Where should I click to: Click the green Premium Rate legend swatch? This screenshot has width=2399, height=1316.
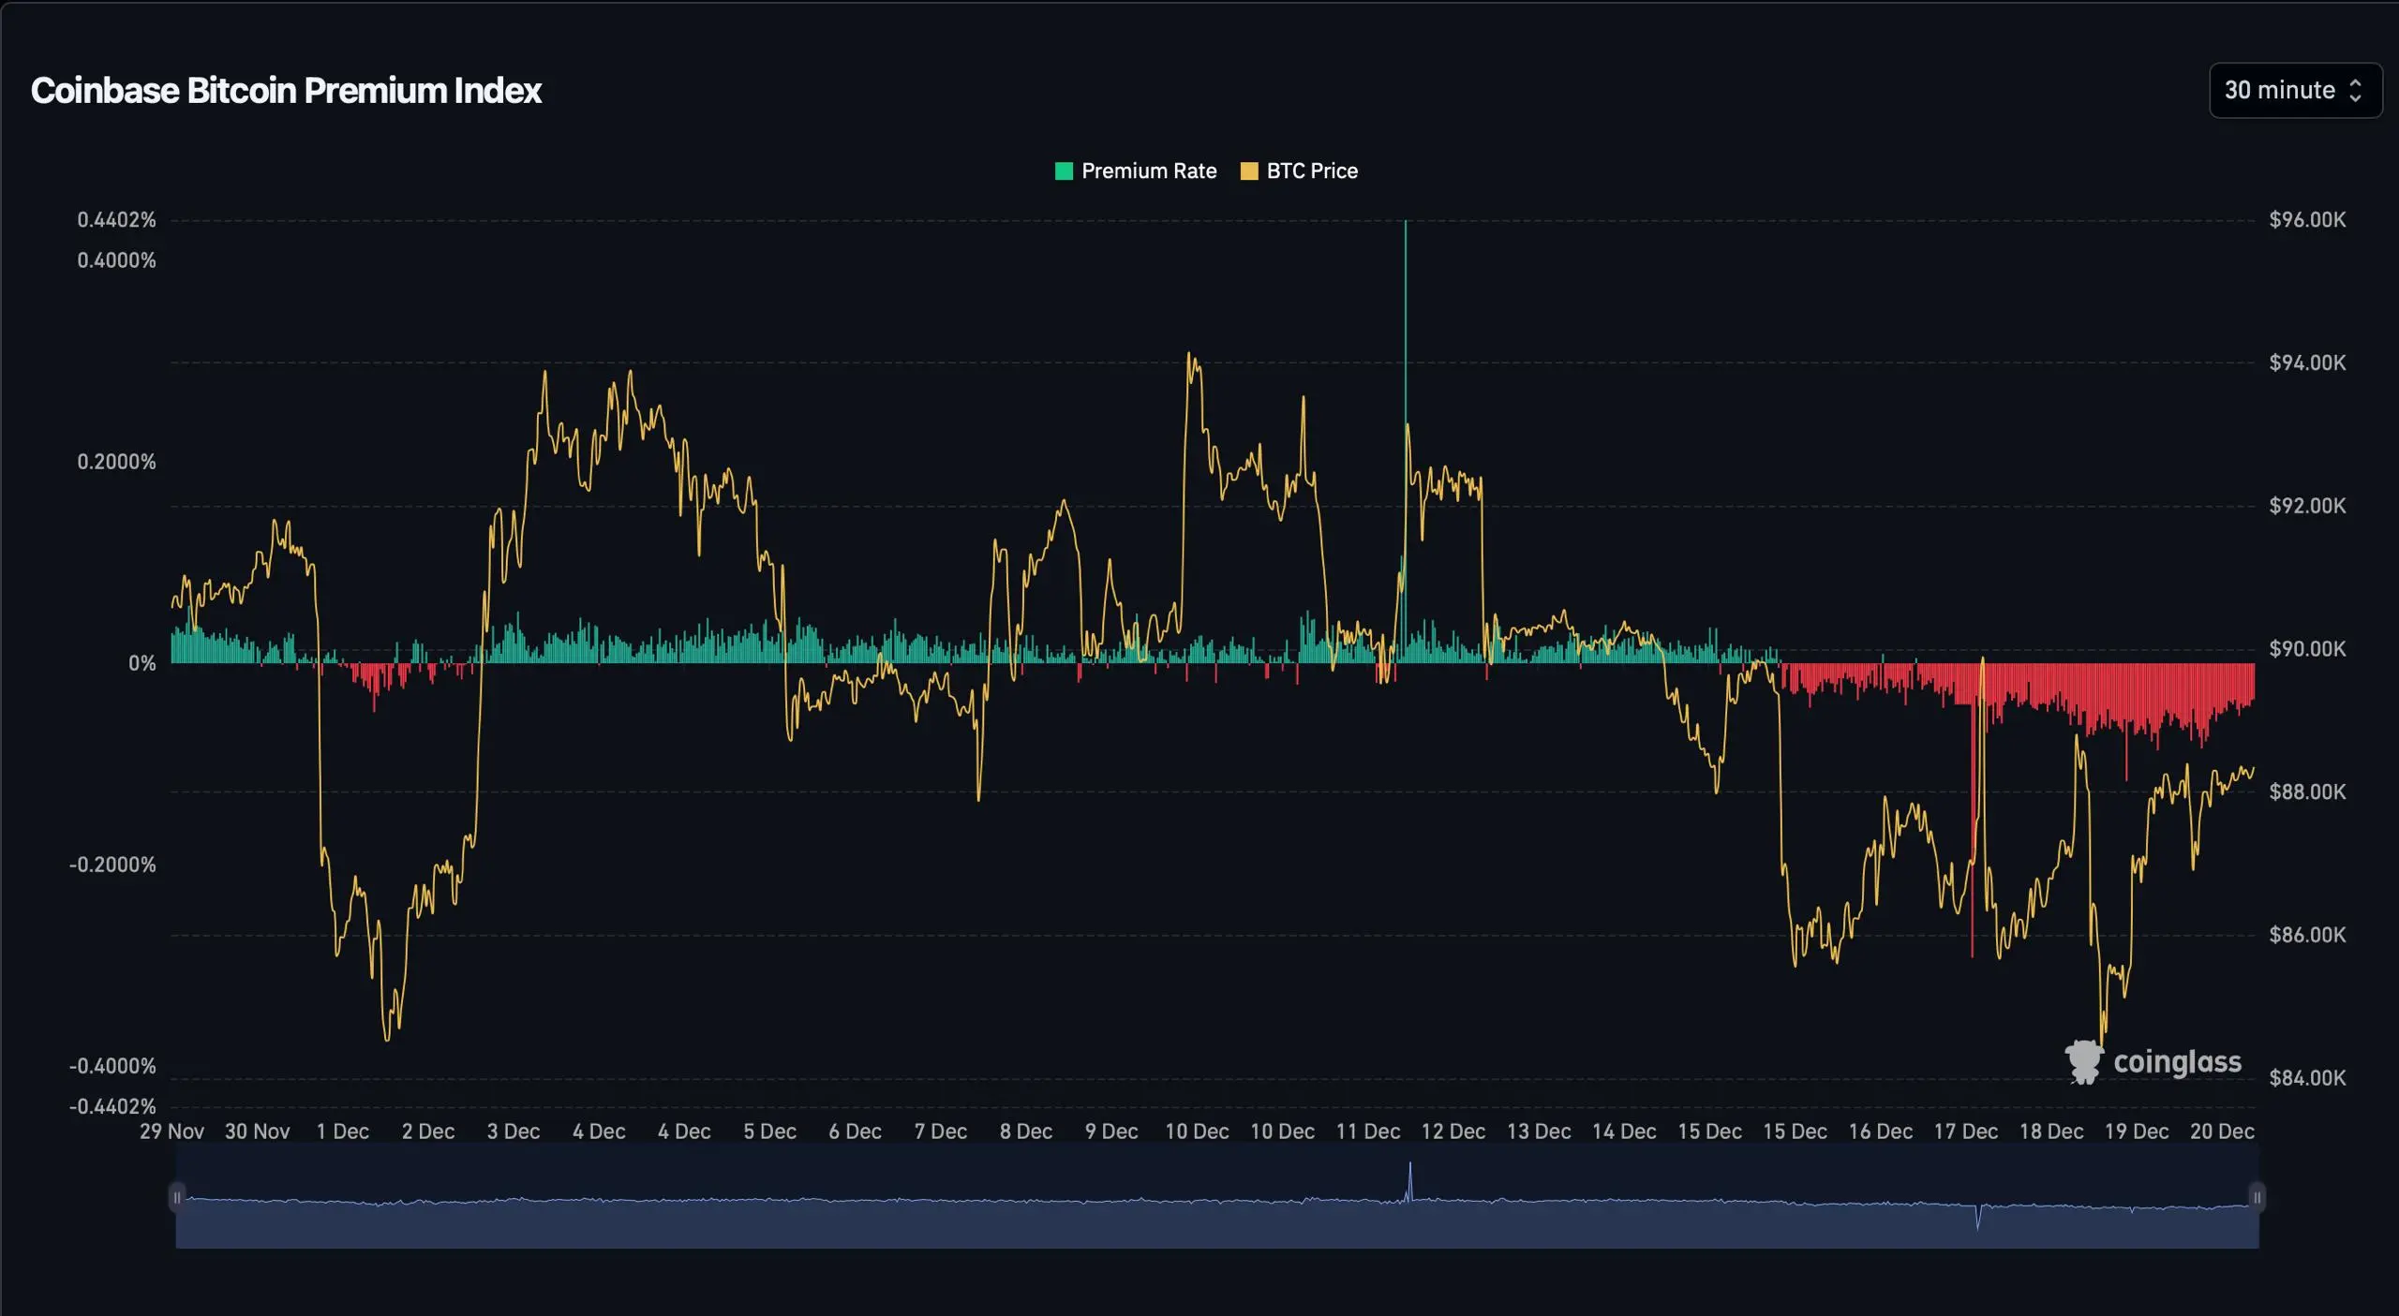(x=1064, y=170)
